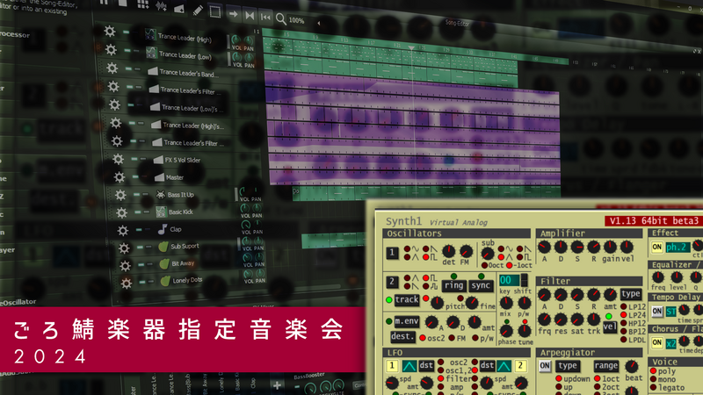Click the magnifier zoom icon

tap(281, 18)
